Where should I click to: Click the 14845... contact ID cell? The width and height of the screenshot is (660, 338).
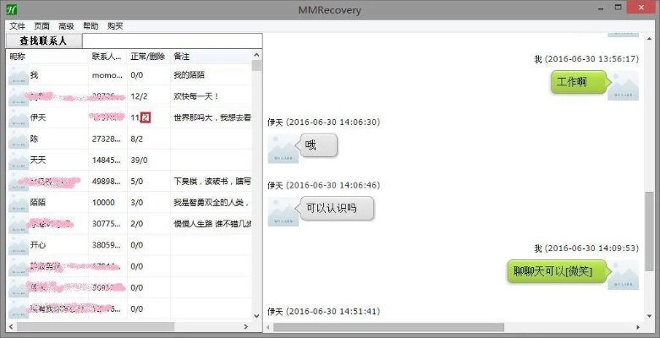107,161
